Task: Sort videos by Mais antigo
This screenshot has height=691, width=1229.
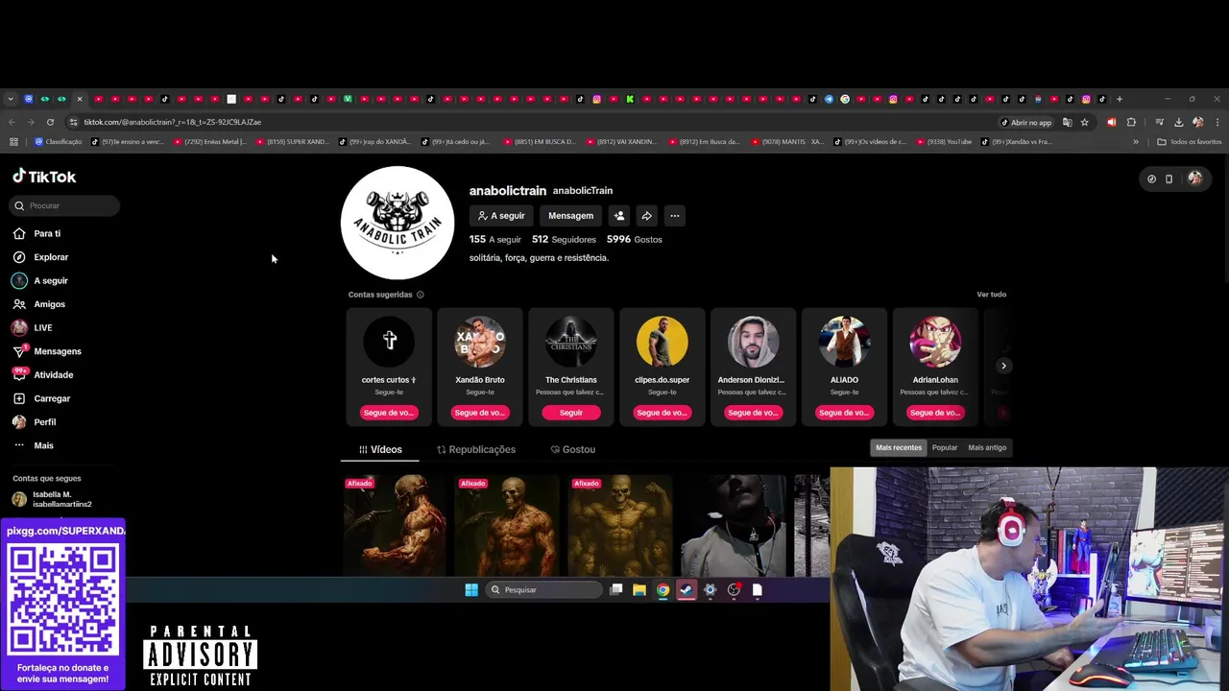Action: click(987, 447)
